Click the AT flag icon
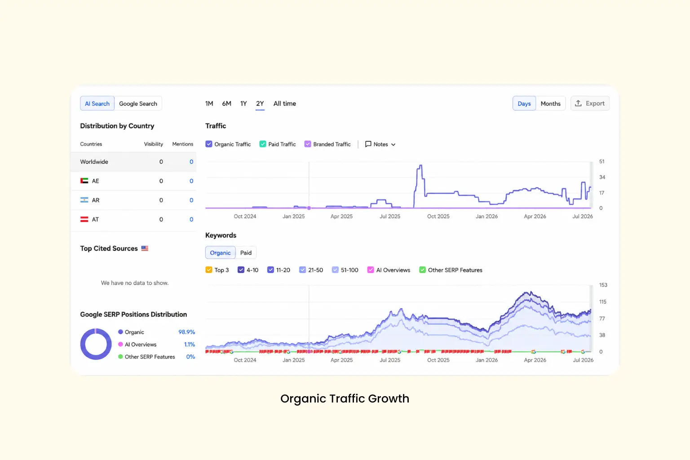690x460 pixels. click(84, 220)
